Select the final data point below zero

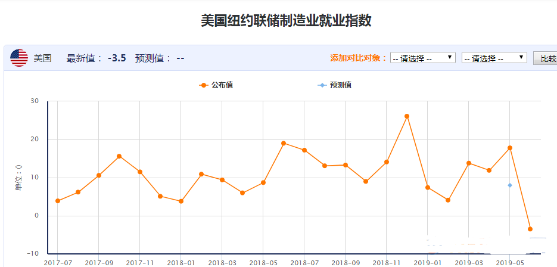point(530,229)
